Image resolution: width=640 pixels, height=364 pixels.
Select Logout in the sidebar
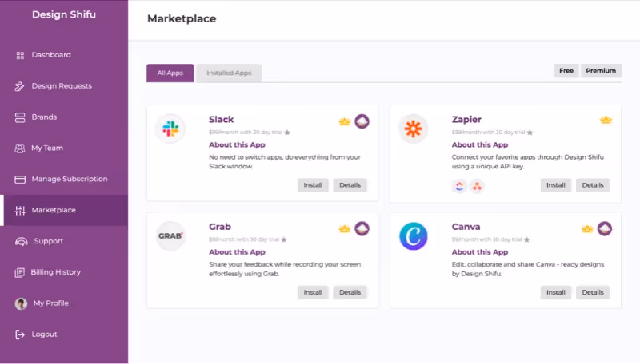tap(64, 334)
